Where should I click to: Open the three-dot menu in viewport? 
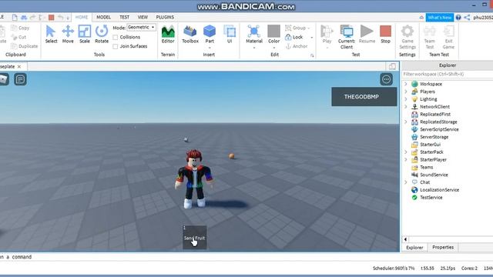coord(386,79)
